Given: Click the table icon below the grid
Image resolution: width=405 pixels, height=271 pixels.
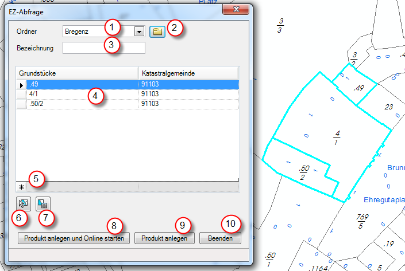Looking at the screenshot, I should pos(43,202).
